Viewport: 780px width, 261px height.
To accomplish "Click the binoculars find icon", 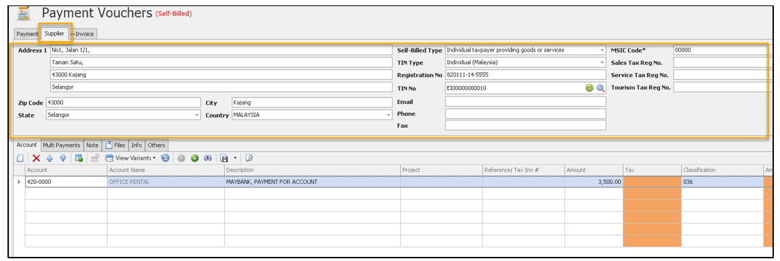I will 208,158.
